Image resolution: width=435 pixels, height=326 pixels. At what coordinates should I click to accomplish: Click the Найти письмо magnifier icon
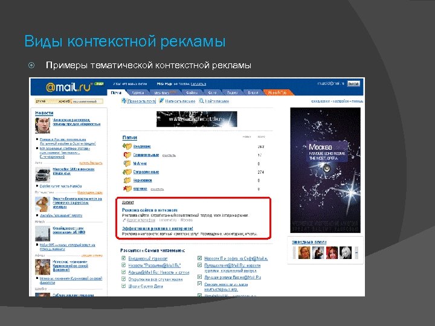(x=201, y=101)
